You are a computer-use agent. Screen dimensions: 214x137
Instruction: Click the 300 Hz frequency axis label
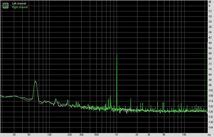coord(82,135)
